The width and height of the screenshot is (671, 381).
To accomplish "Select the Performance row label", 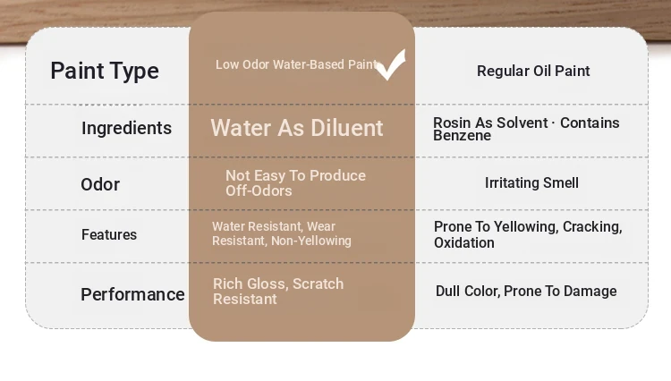I will click(x=132, y=294).
